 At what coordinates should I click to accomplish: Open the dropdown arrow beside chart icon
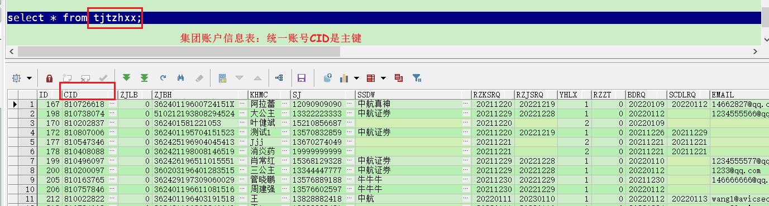[357, 78]
